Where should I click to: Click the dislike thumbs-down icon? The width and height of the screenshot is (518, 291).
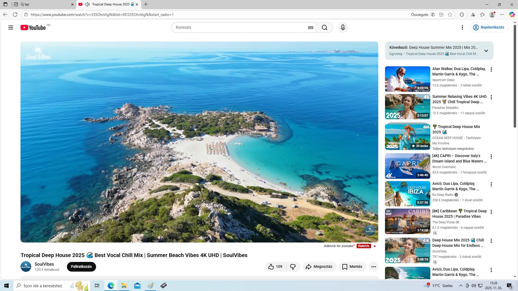pos(293,267)
